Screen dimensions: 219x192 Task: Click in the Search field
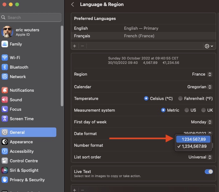tap(31, 17)
